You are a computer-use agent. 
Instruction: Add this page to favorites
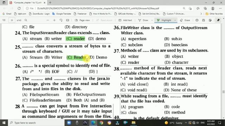tap(190, 8)
